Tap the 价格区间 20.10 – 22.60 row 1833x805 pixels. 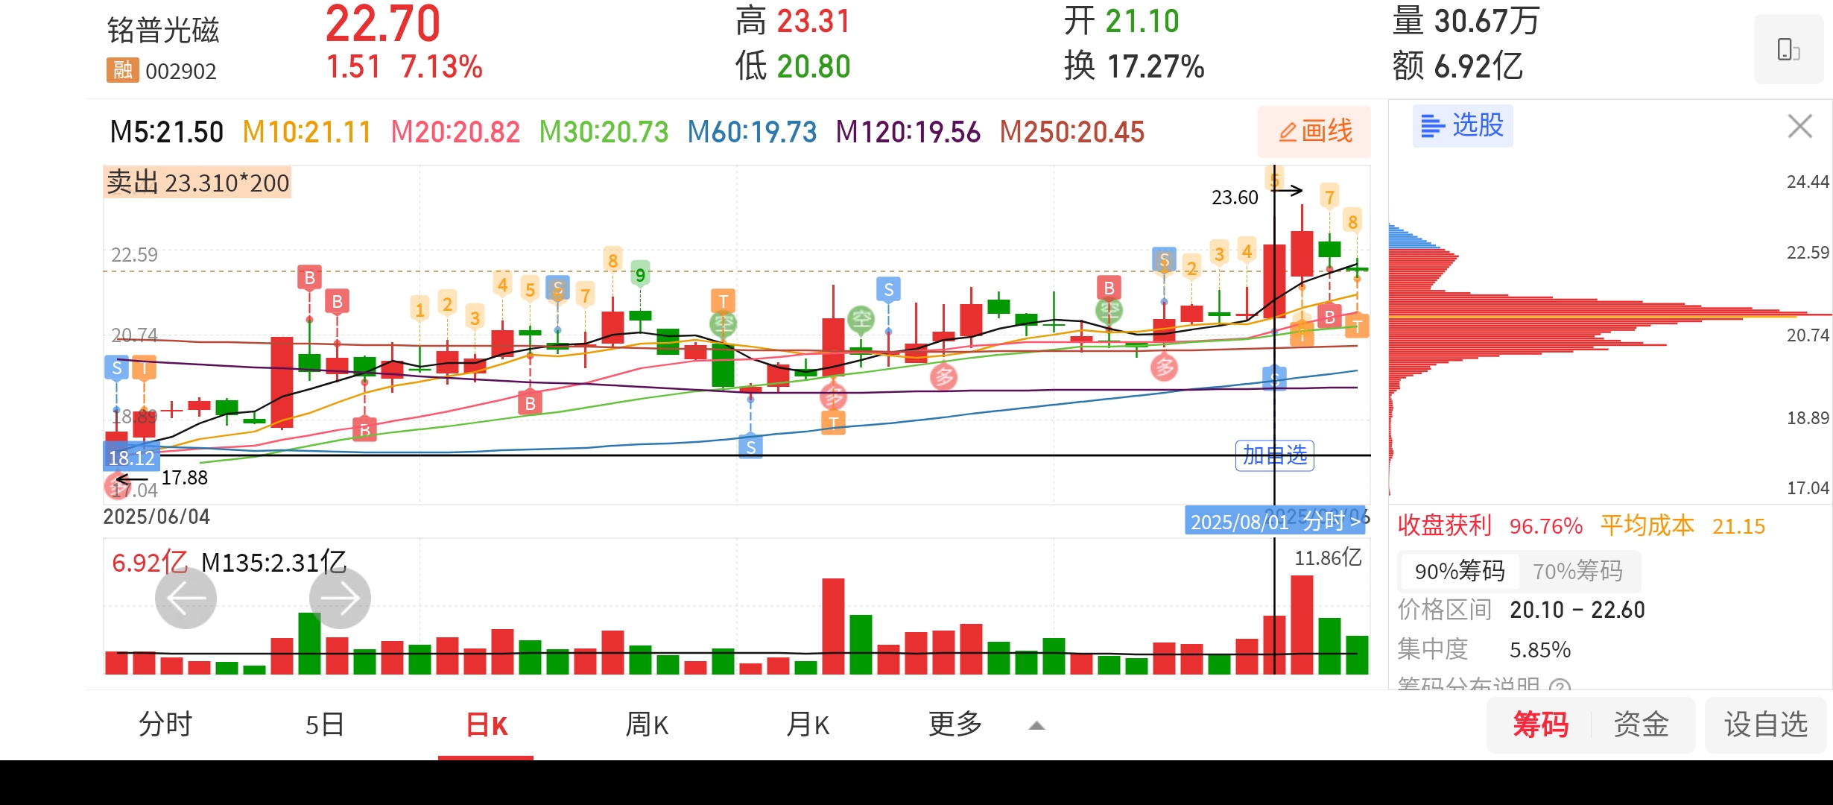[x=1521, y=610]
